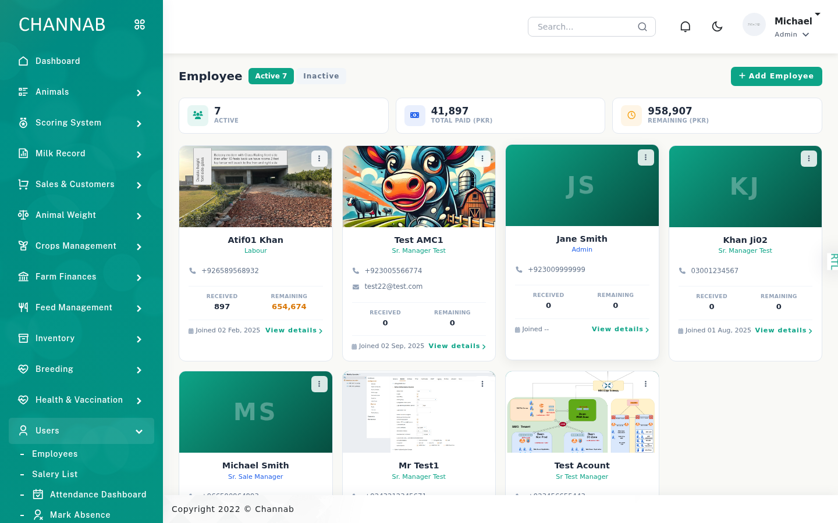Open Employees submenu link
838x523 pixels.
pos(55,454)
